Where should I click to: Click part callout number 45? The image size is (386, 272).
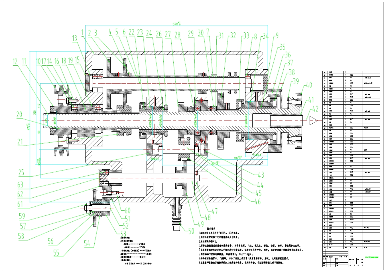tap(258, 193)
